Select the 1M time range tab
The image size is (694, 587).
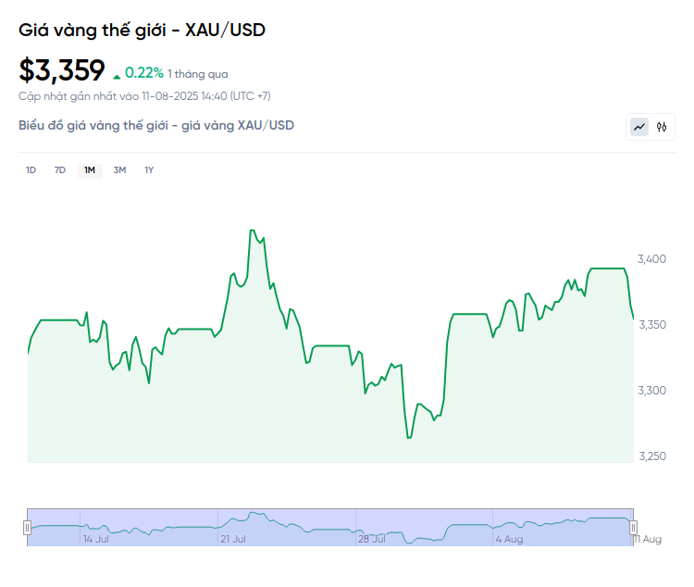pos(90,170)
